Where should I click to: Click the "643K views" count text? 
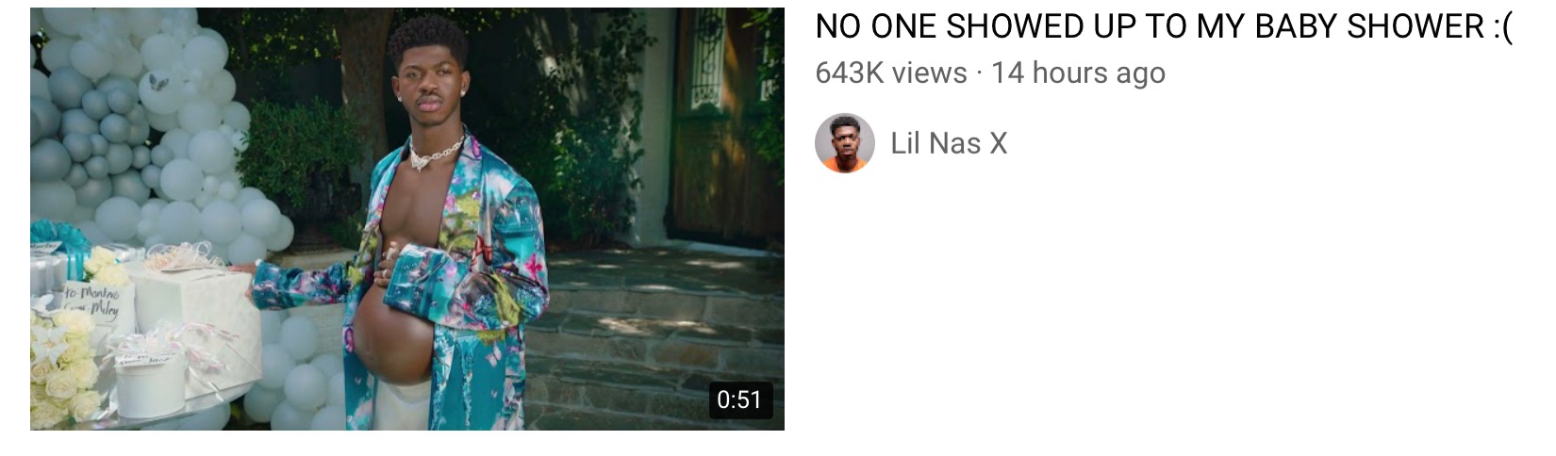point(891,73)
